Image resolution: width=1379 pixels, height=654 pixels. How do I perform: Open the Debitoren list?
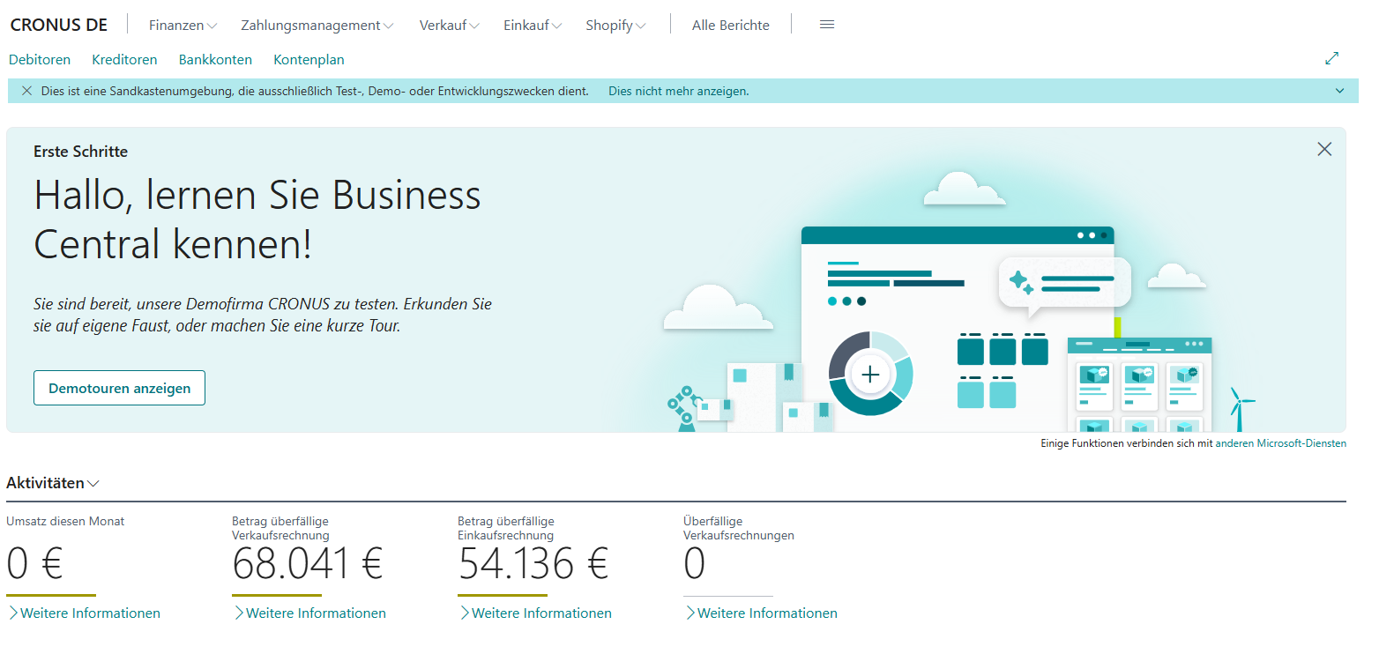click(40, 60)
